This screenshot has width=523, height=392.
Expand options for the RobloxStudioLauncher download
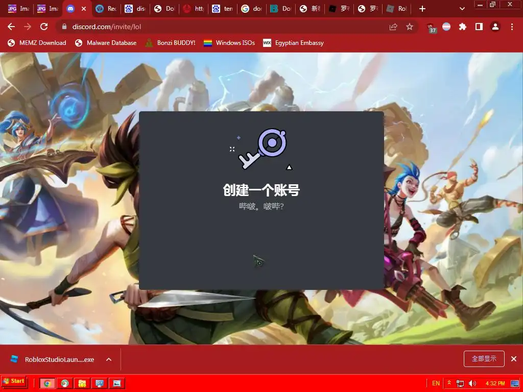109,359
